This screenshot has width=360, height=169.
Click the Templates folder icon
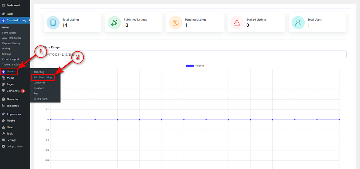tap(3, 106)
